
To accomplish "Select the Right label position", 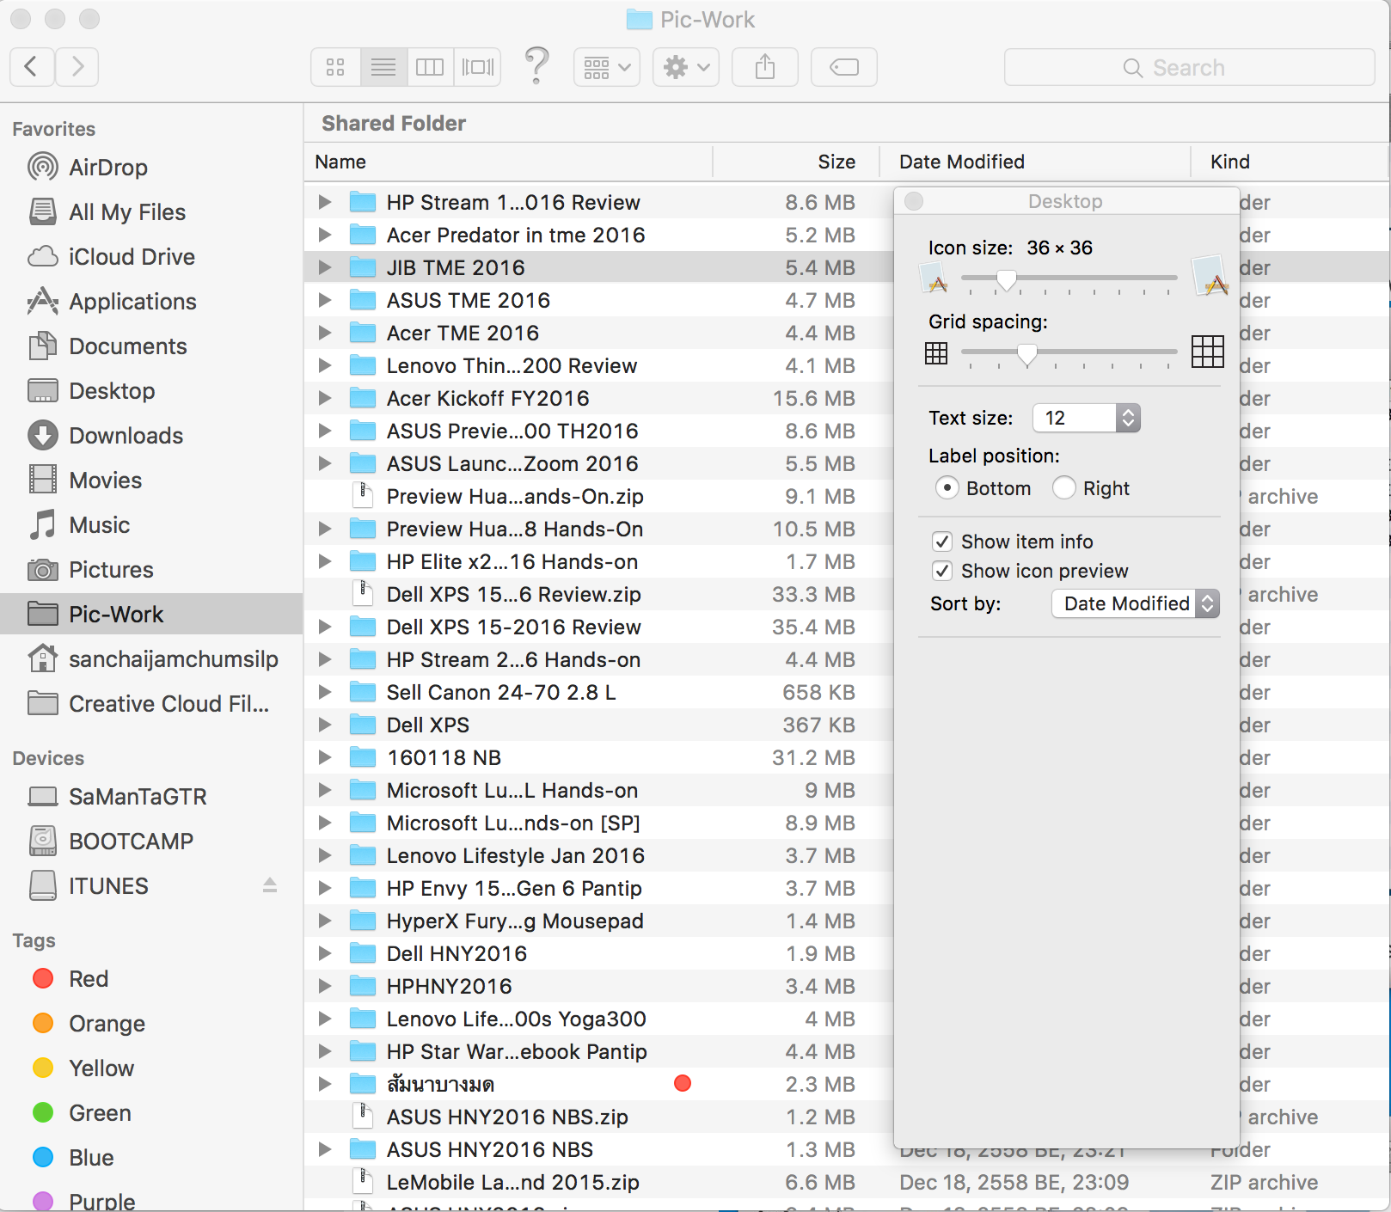I will 1064,488.
